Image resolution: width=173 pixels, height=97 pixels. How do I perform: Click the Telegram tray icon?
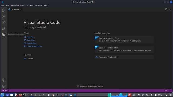tap(138, 95)
